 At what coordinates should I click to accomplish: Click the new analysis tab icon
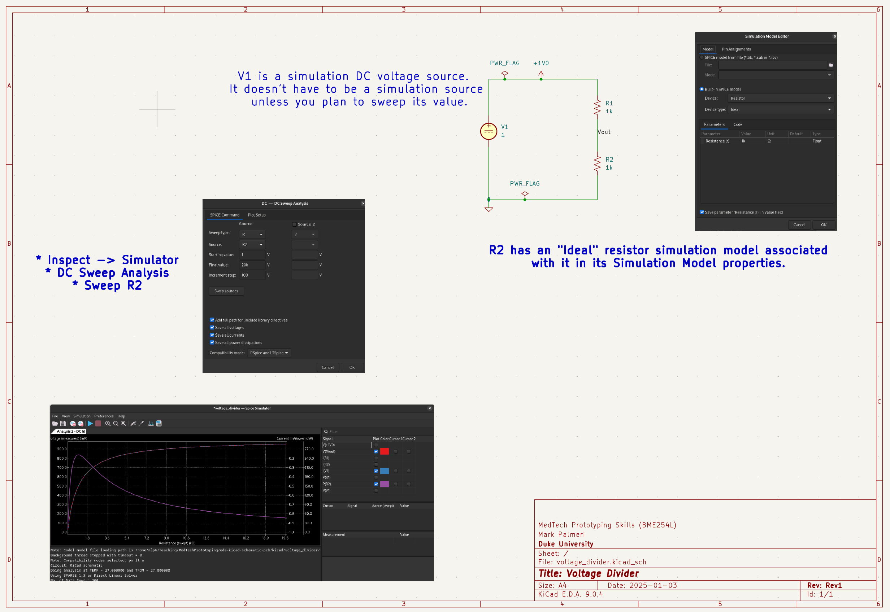pos(73,423)
